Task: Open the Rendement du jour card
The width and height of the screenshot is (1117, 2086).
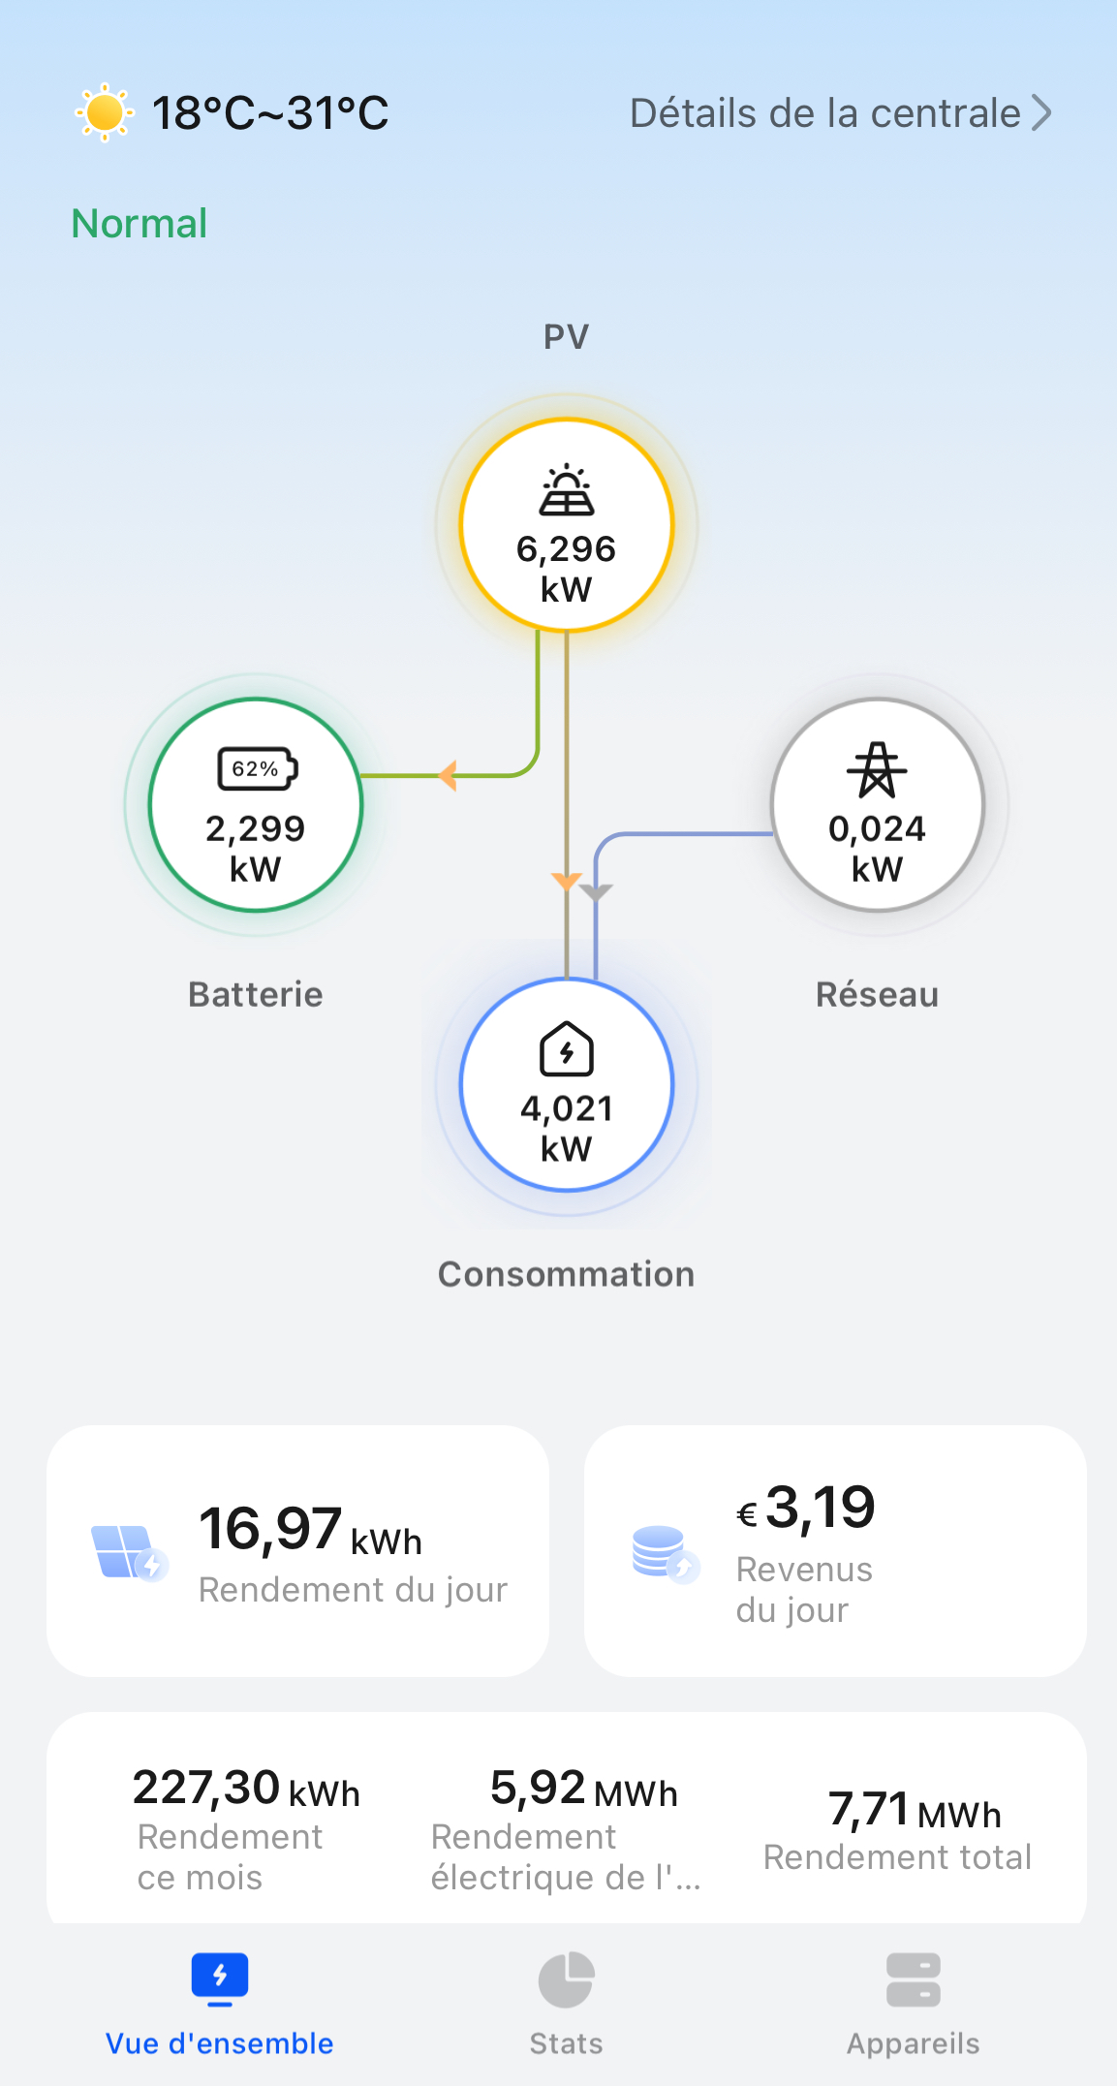Action: point(297,1550)
